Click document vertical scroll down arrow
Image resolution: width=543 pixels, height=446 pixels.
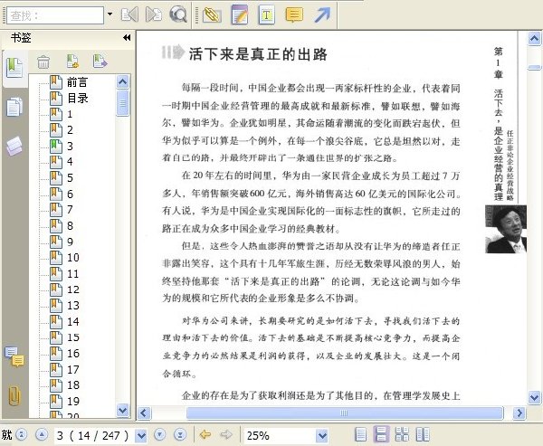coord(535,397)
